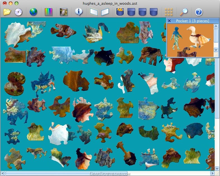Image resolution: width=220 pixels, height=176 pixels.
Task: Arrange pieces using the grid icon
Action: click(169, 12)
